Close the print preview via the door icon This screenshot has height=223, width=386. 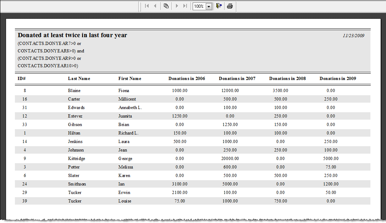pyautogui.click(x=219, y=6)
